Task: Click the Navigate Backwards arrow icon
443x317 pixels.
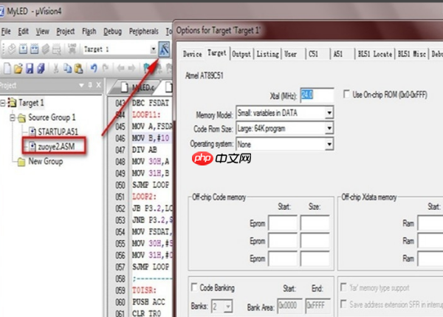Action: (120, 68)
